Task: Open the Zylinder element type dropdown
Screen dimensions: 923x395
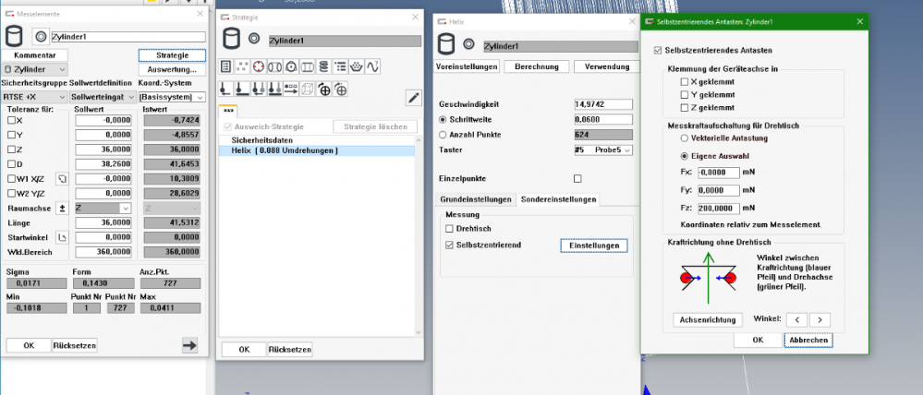Action: coord(35,69)
